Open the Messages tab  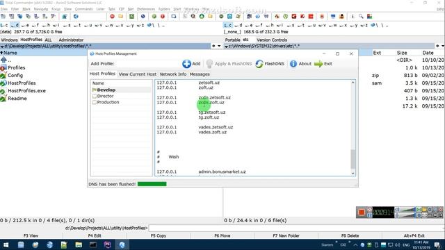(200, 74)
